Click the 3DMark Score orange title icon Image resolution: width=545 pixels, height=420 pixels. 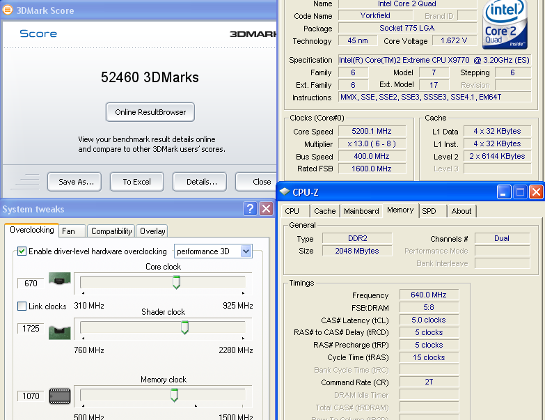[x=7, y=10]
